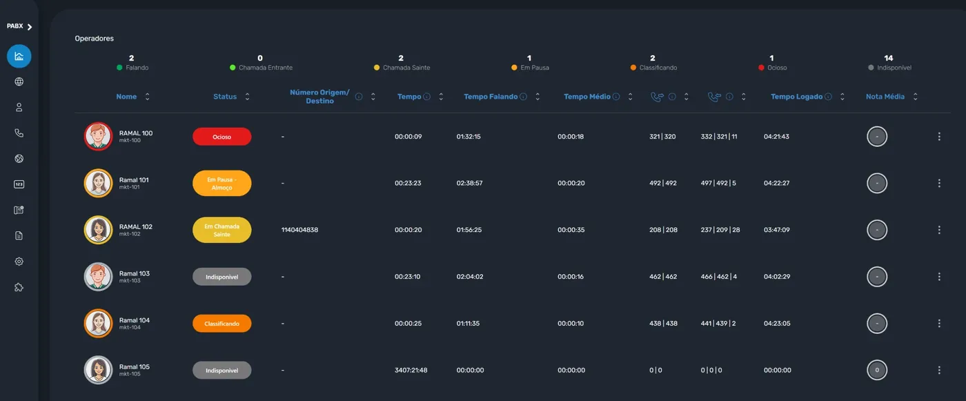The height and width of the screenshot is (401, 966).
Task: Open the settings gear icon in sidebar
Action: click(x=19, y=262)
